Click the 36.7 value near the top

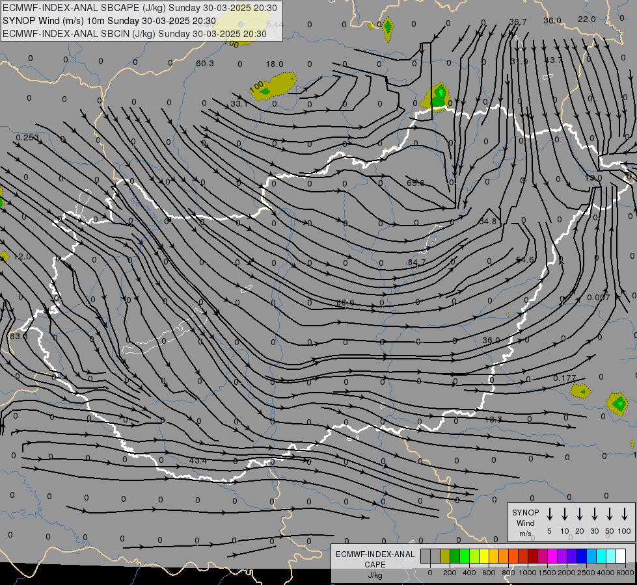[517, 21]
